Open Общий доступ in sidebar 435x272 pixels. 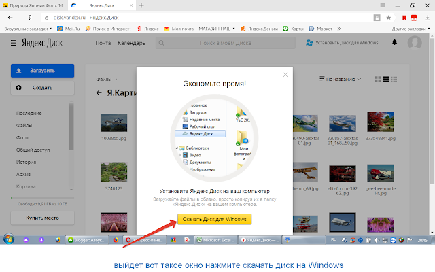[x=33, y=150]
